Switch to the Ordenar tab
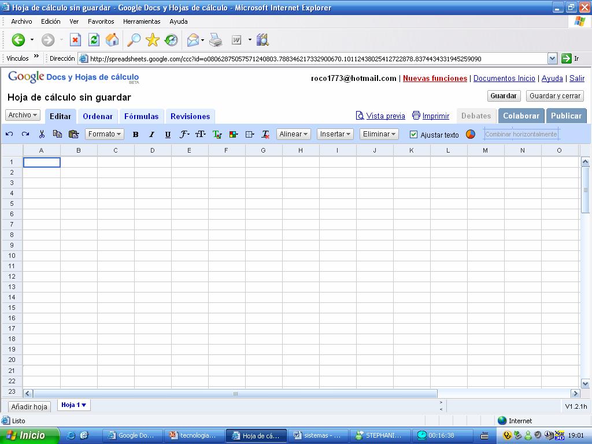 [x=98, y=116]
